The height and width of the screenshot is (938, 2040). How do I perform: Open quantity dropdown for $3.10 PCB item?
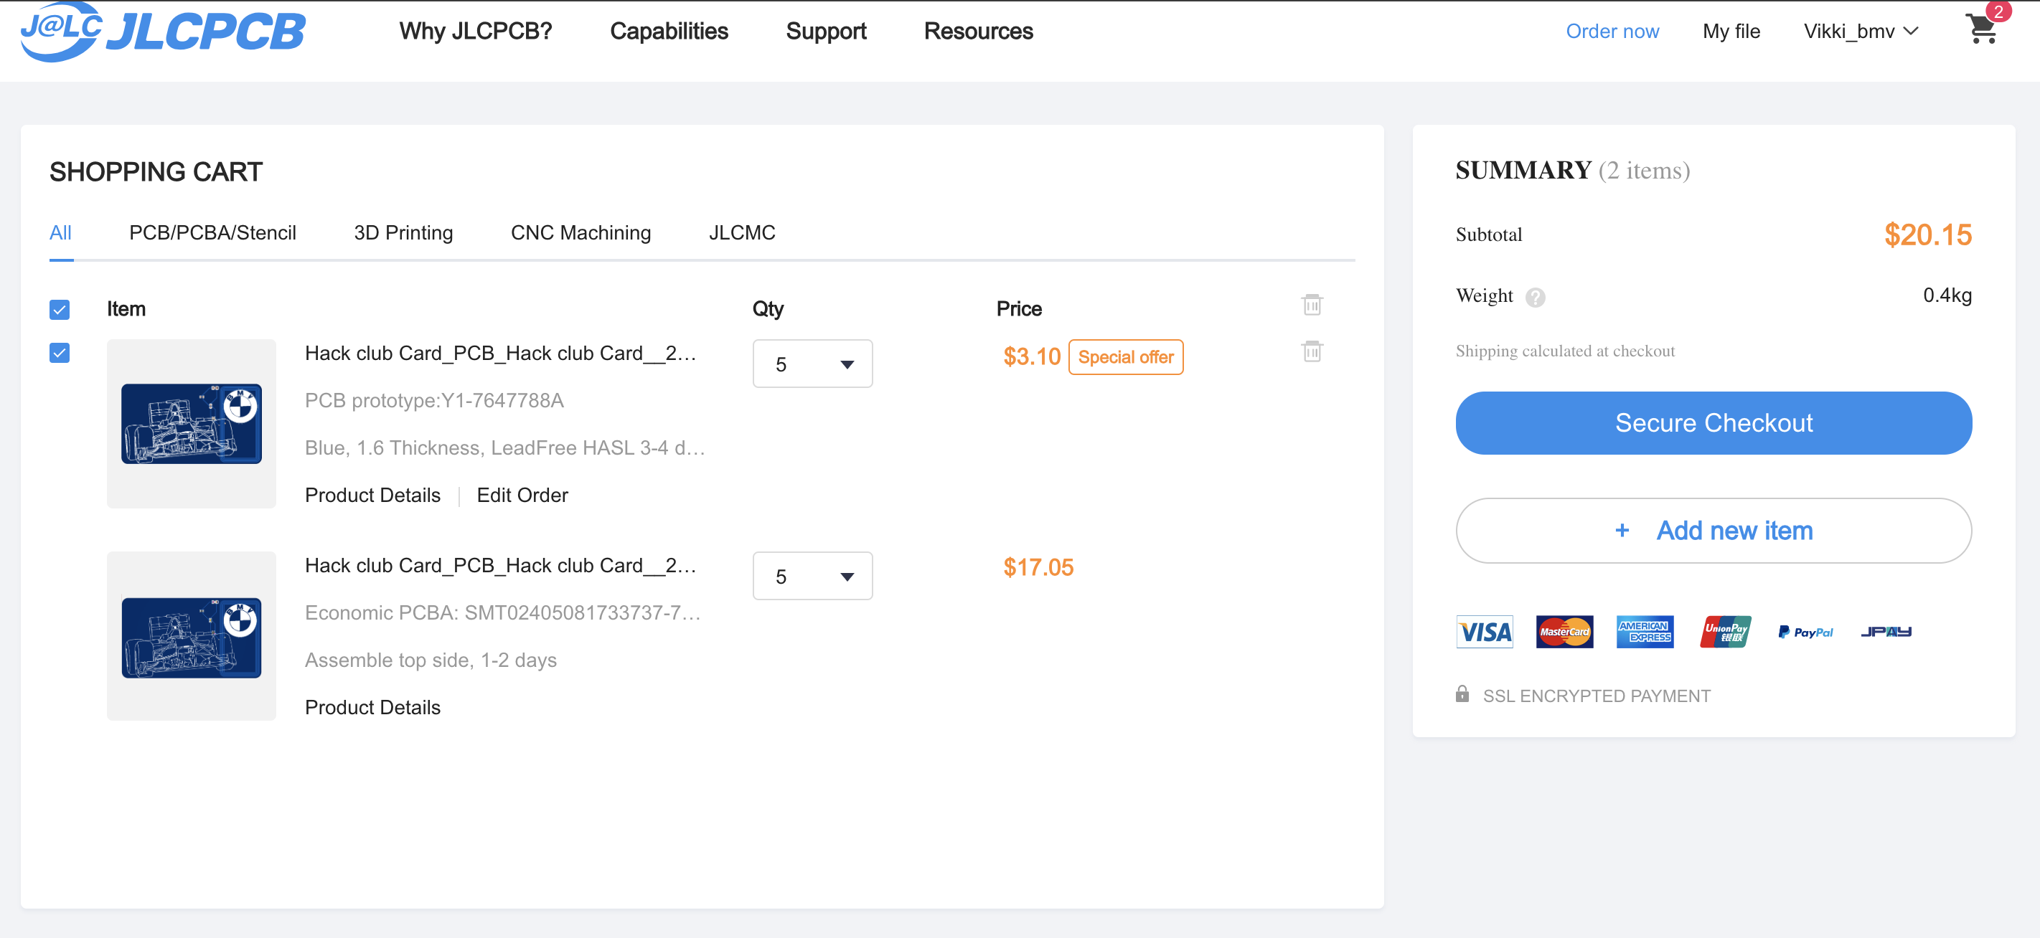(x=812, y=364)
